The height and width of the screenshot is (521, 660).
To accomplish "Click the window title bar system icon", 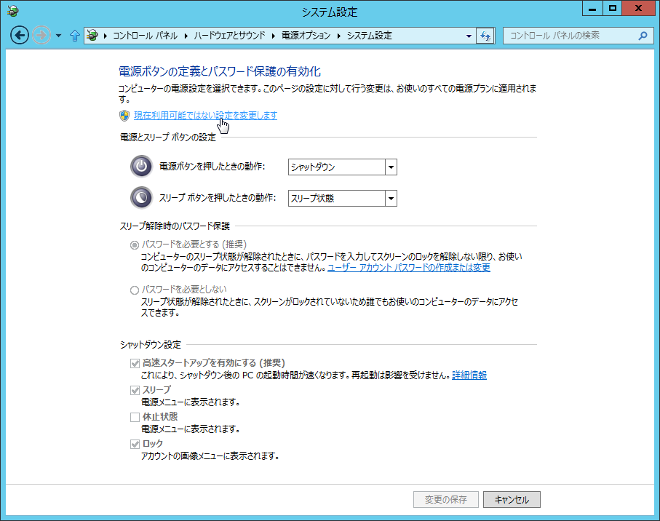I will coord(13,11).
